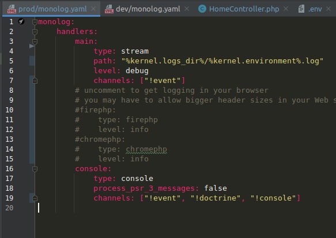This screenshot has width=336, height=238.
Task: Open the HomeController.php tab
Action: 244,9
